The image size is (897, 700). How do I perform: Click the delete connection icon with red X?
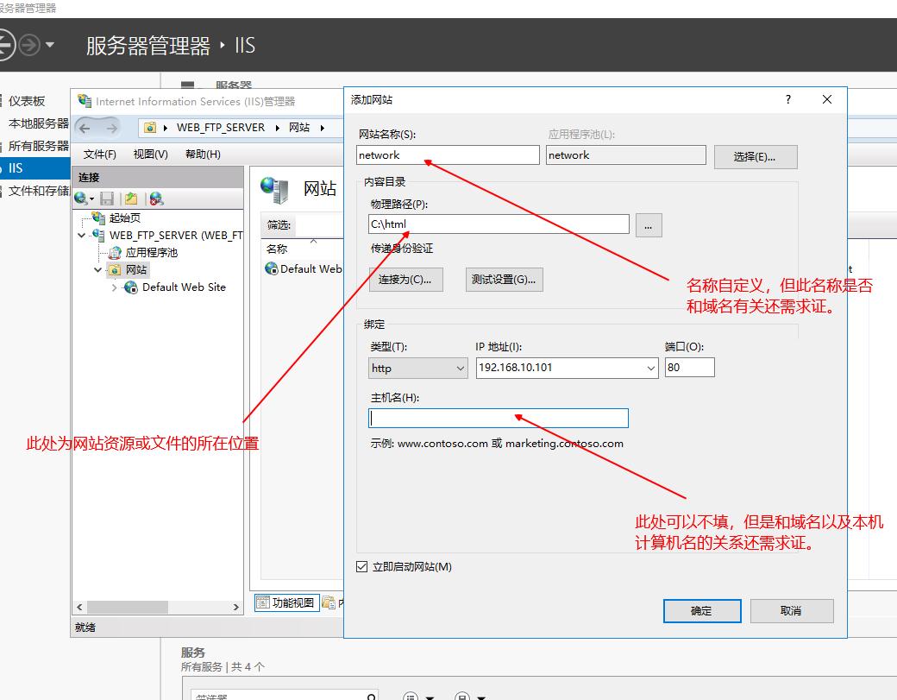click(x=157, y=198)
